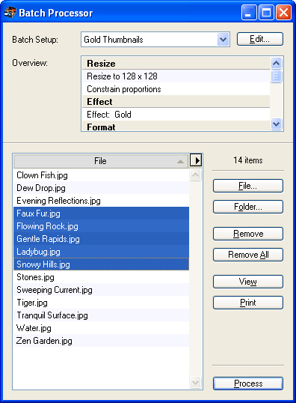
Task: Start the batch with Process button
Action: coord(248,384)
